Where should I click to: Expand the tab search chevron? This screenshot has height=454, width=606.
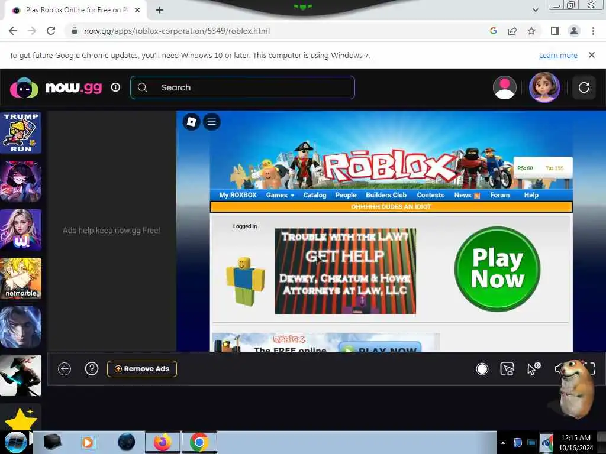(x=535, y=10)
